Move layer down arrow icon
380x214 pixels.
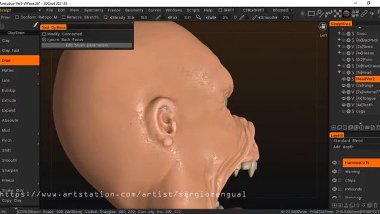pos(363,205)
